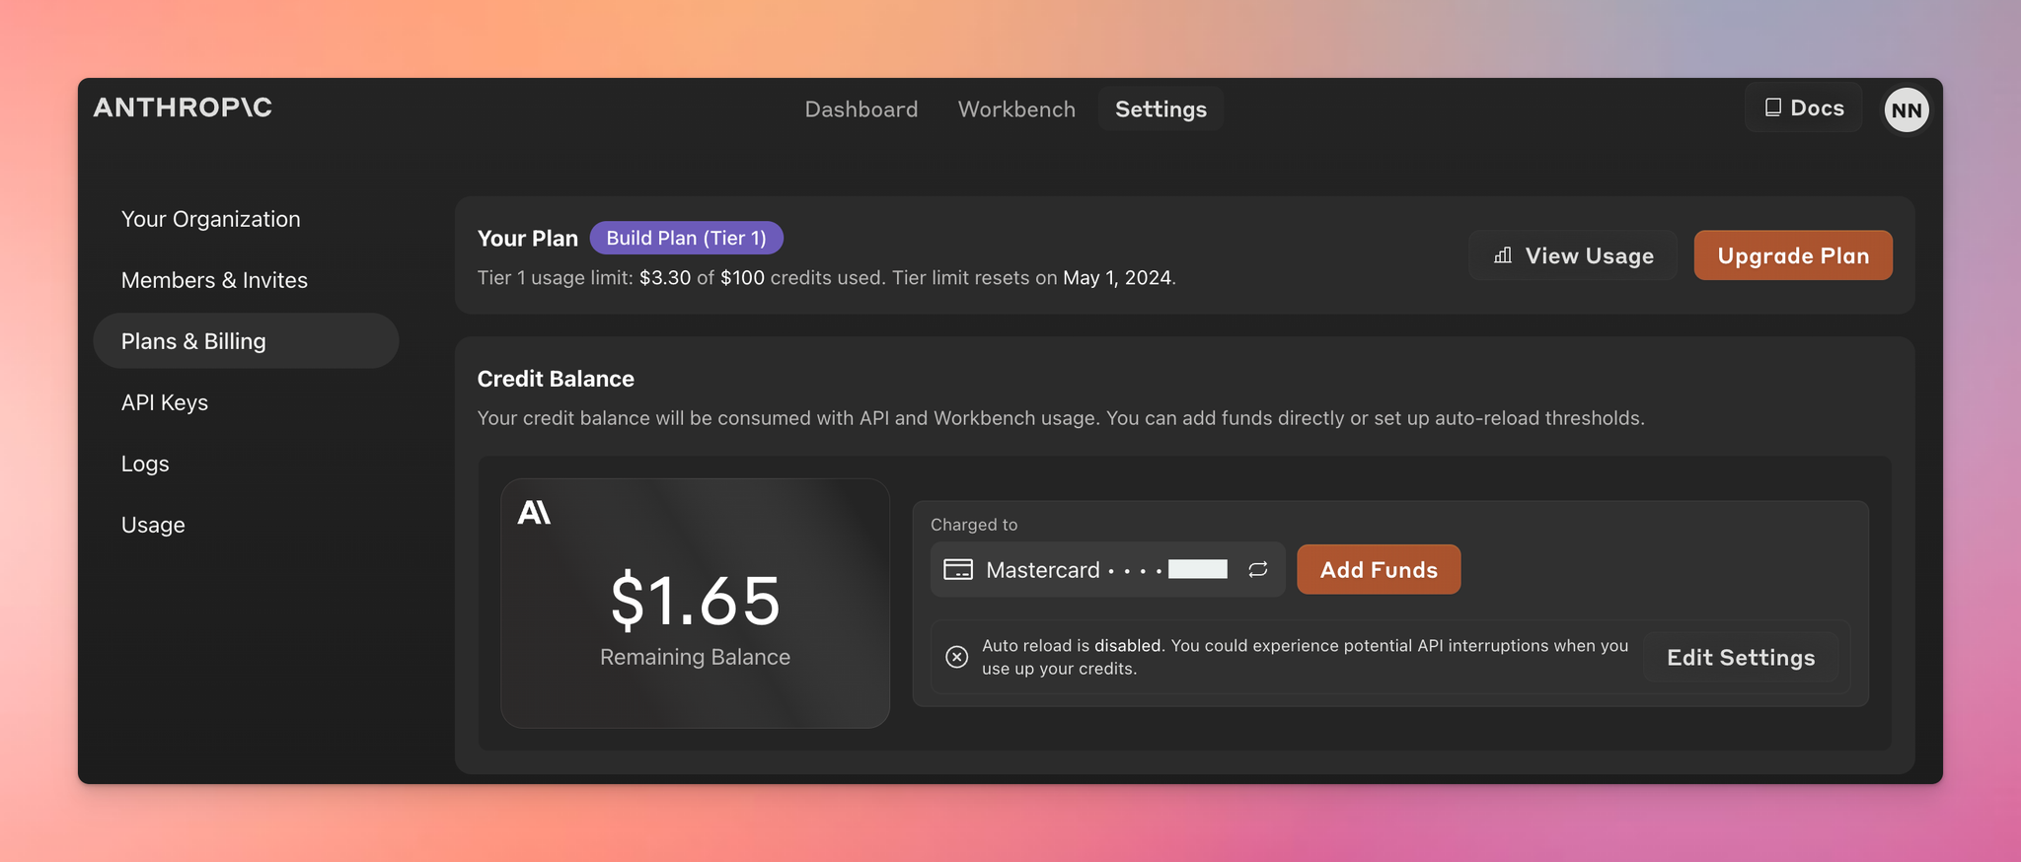This screenshot has width=2021, height=862.
Task: Go to Members & Invites
Action: [x=214, y=280]
